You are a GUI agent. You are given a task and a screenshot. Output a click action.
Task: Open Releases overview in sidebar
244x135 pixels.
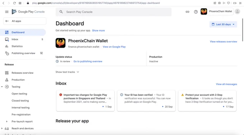click(23, 73)
